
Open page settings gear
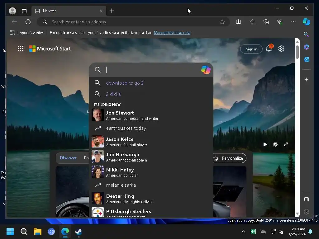[x=281, y=49]
